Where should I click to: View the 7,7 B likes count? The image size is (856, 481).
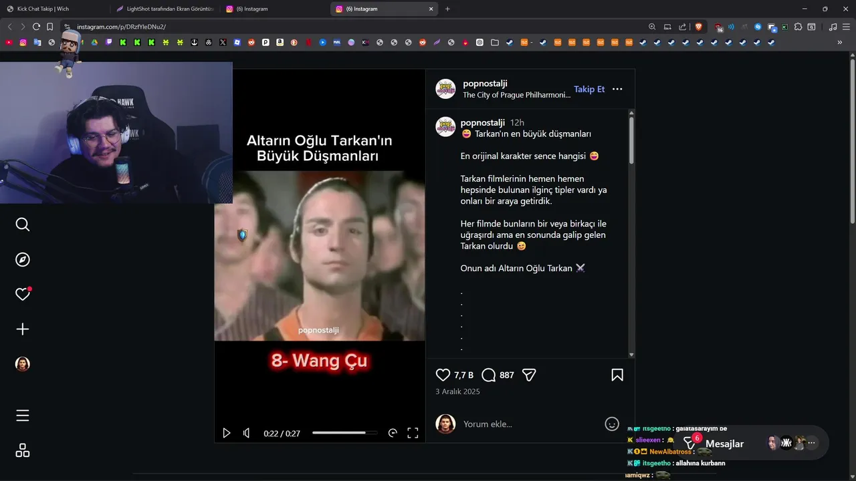click(463, 375)
